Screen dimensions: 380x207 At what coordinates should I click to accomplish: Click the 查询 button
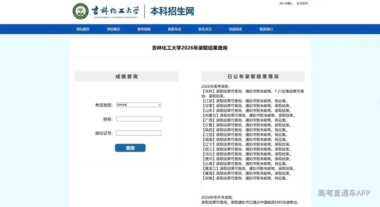[x=130, y=148]
